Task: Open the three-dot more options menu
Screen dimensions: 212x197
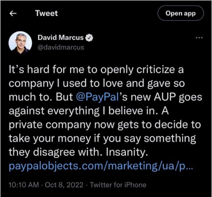Action: pos(199,38)
